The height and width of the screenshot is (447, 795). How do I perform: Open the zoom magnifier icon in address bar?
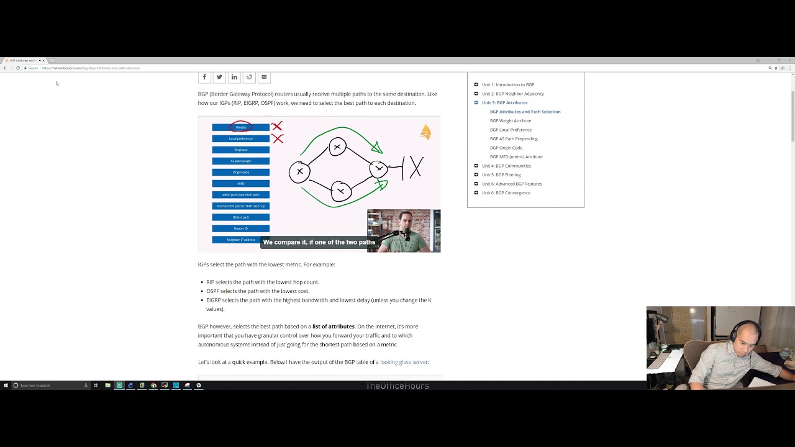pos(770,68)
